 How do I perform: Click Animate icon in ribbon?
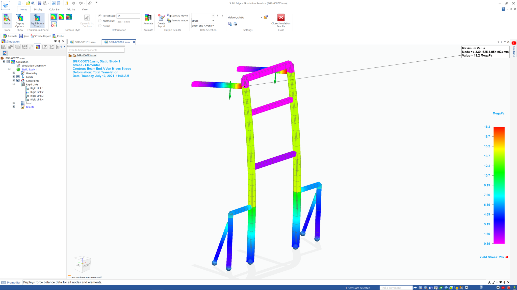[x=148, y=18]
